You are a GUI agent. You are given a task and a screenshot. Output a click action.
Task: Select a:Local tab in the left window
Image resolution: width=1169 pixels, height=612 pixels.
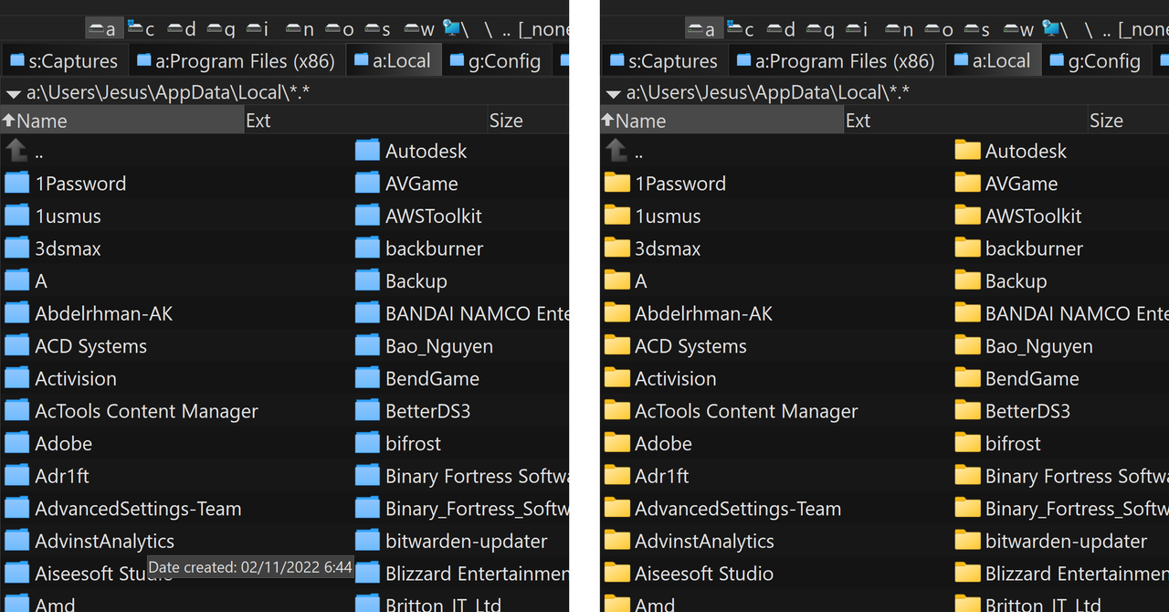point(395,61)
